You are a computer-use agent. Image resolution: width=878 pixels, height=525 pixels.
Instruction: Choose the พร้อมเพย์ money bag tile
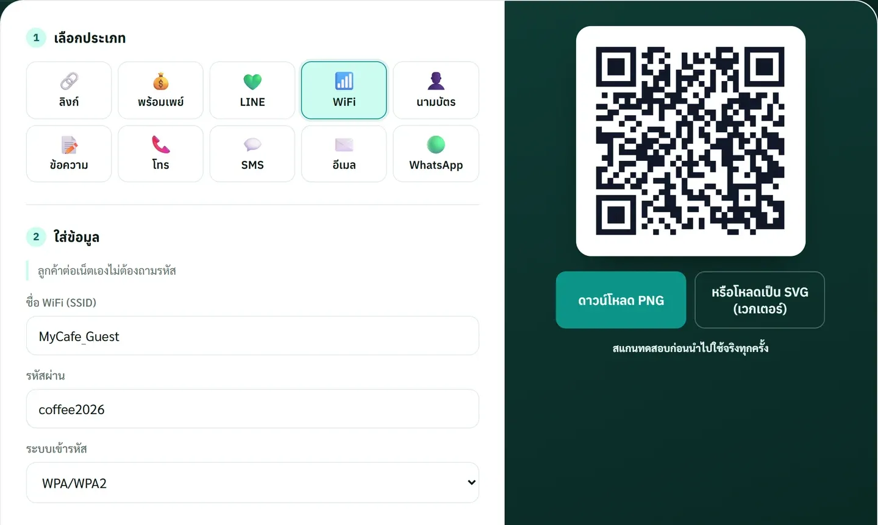tap(160, 90)
